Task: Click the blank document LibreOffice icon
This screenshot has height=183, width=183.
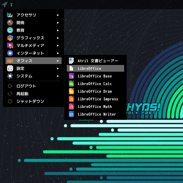Action: 71,68
